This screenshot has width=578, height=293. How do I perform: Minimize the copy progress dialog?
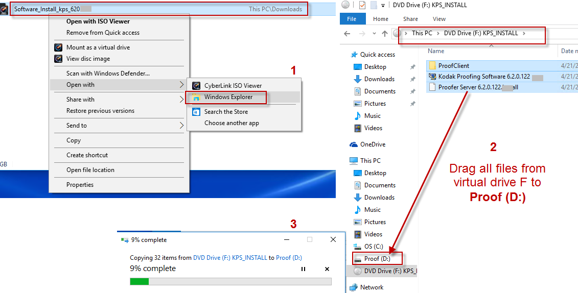click(x=286, y=239)
